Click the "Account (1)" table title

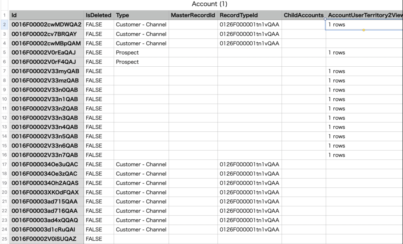[209, 4]
